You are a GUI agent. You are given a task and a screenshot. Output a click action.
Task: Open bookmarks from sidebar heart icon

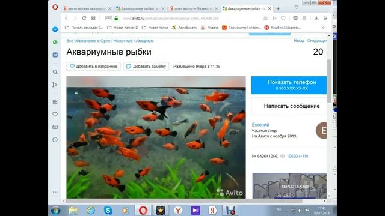(x=55, y=115)
